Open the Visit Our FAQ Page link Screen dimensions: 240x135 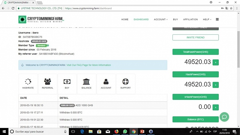point(88,65)
